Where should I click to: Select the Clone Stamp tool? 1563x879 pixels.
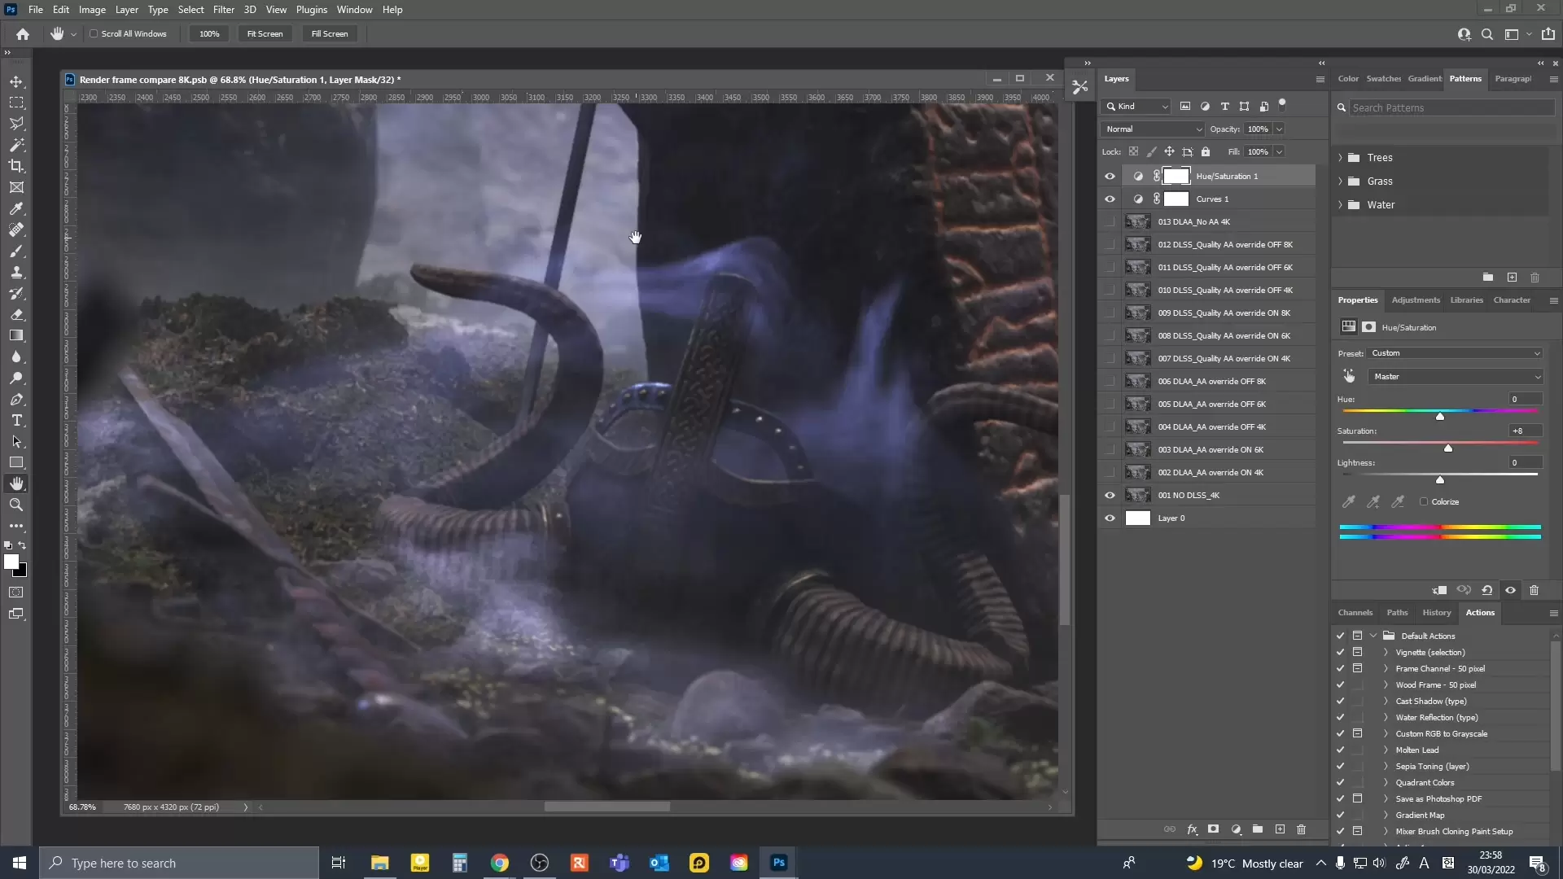pyautogui.click(x=16, y=273)
